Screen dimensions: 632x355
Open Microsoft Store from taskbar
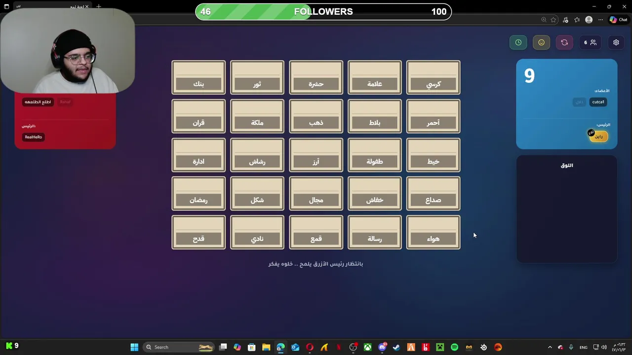pyautogui.click(x=252, y=347)
